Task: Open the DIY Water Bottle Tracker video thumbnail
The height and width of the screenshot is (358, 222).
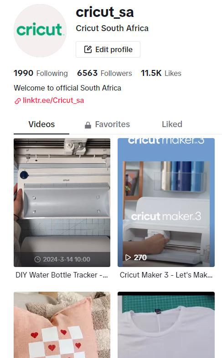Action: [62, 203]
